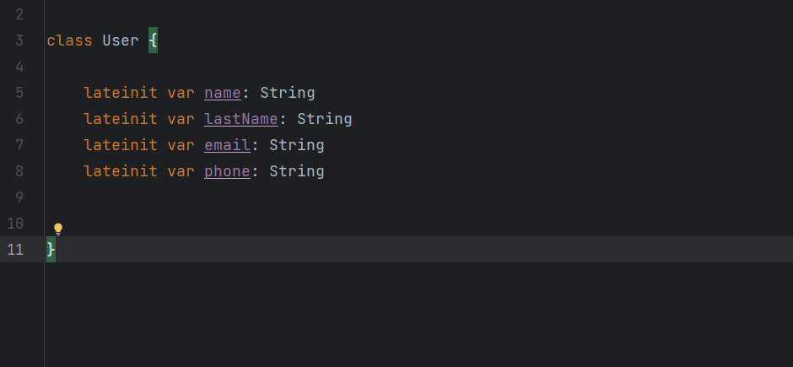Click the String type of the lastName property
The width and height of the screenshot is (793, 367).
pos(324,119)
